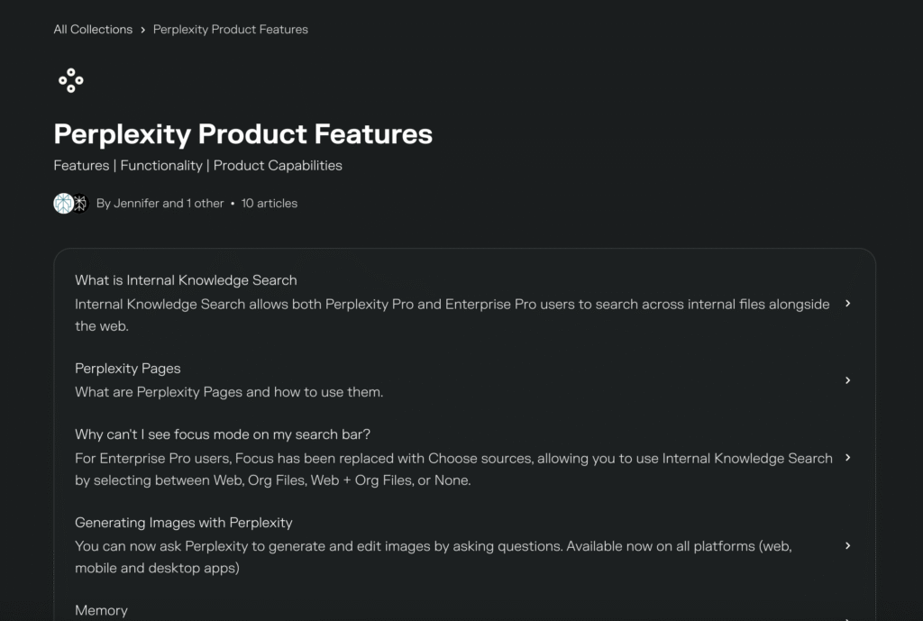This screenshot has width=923, height=621.
Task: Click the second author's dark avatar
Action: tap(80, 204)
